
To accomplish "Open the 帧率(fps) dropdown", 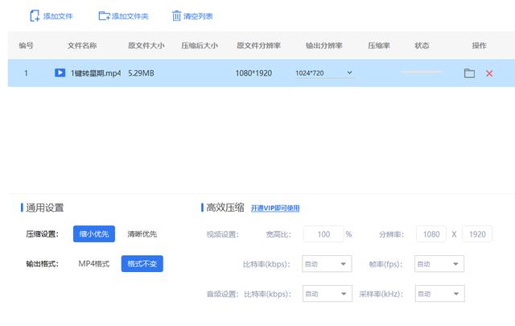I will click(x=439, y=263).
